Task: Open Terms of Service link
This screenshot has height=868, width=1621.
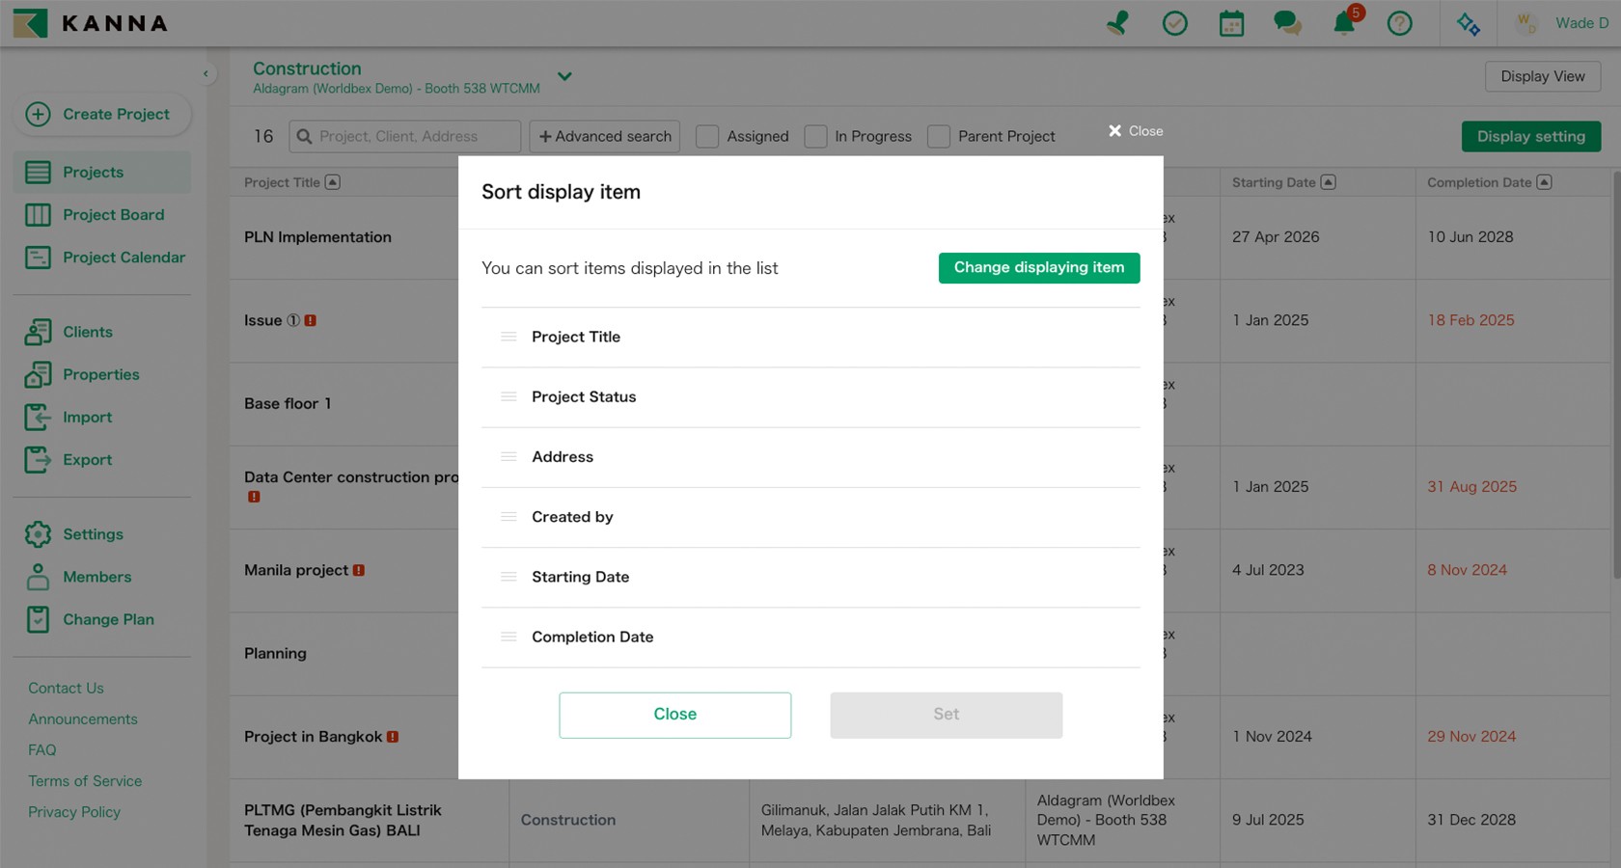Action: (85, 780)
